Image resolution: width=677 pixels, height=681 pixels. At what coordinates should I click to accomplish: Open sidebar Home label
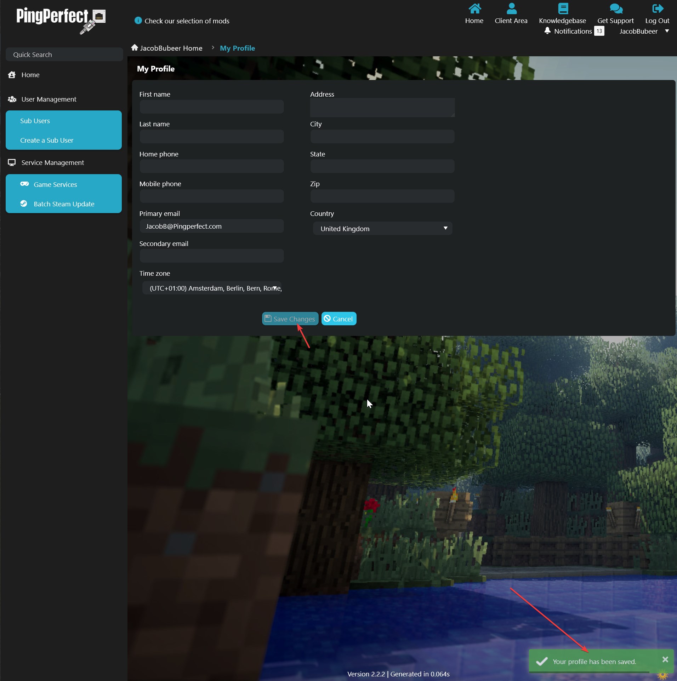[x=30, y=75]
